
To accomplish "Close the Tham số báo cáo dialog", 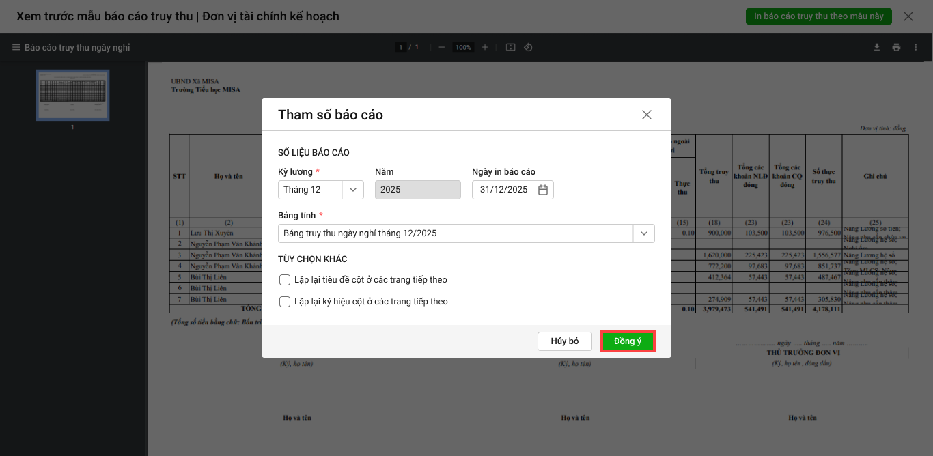I will pos(646,115).
